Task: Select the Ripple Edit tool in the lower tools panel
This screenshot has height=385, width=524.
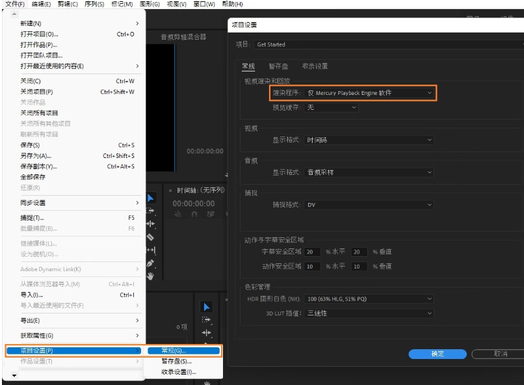Action: [207, 332]
